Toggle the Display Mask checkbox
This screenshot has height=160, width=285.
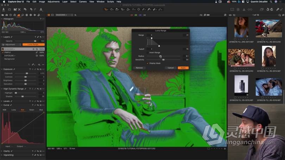pyautogui.click(x=147, y=63)
